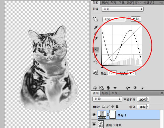Toggle adjustment layer visibility eye in Adjustments panel
Viewport: 164px width, 128px height.
click(115, 88)
